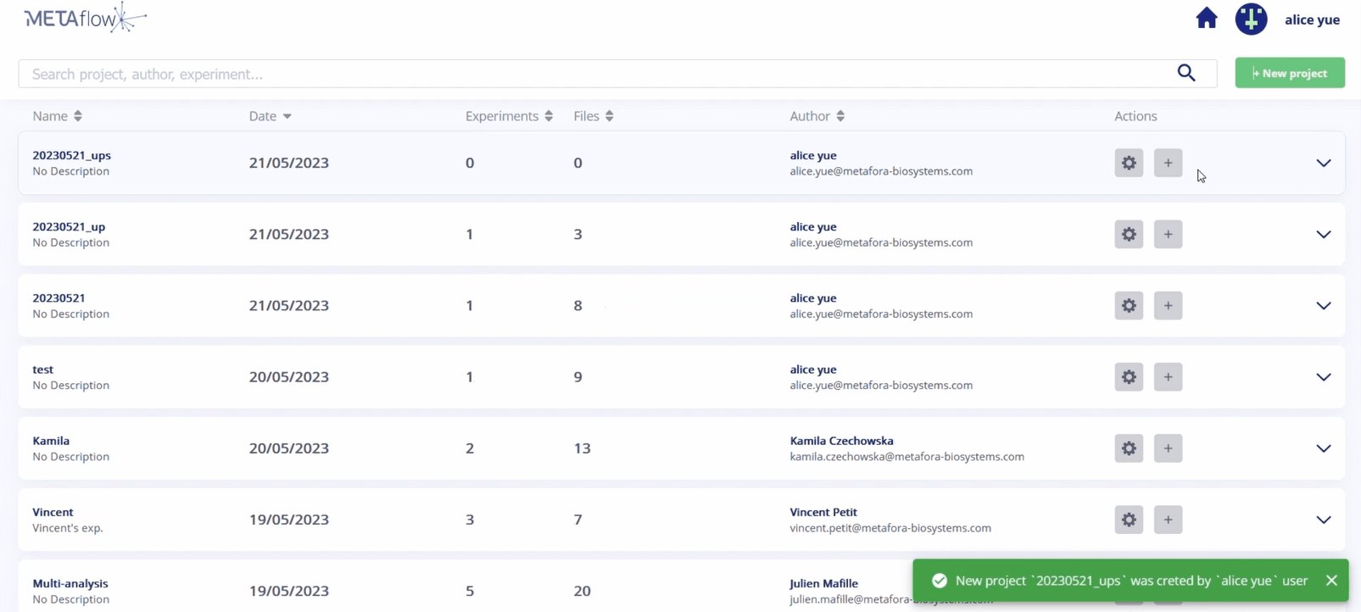Screen dimensions: 1361x612
Task: Click the New project button
Action: [x=1289, y=74]
